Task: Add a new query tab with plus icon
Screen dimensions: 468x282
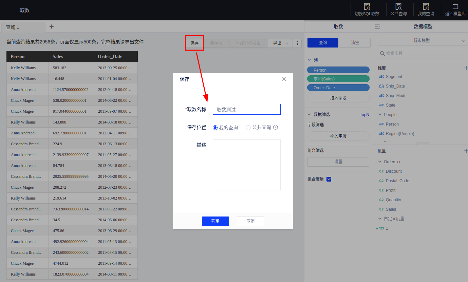Action: click(52, 27)
